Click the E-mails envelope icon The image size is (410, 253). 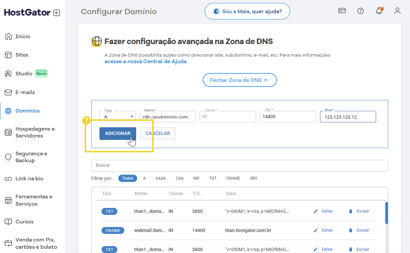click(x=8, y=92)
